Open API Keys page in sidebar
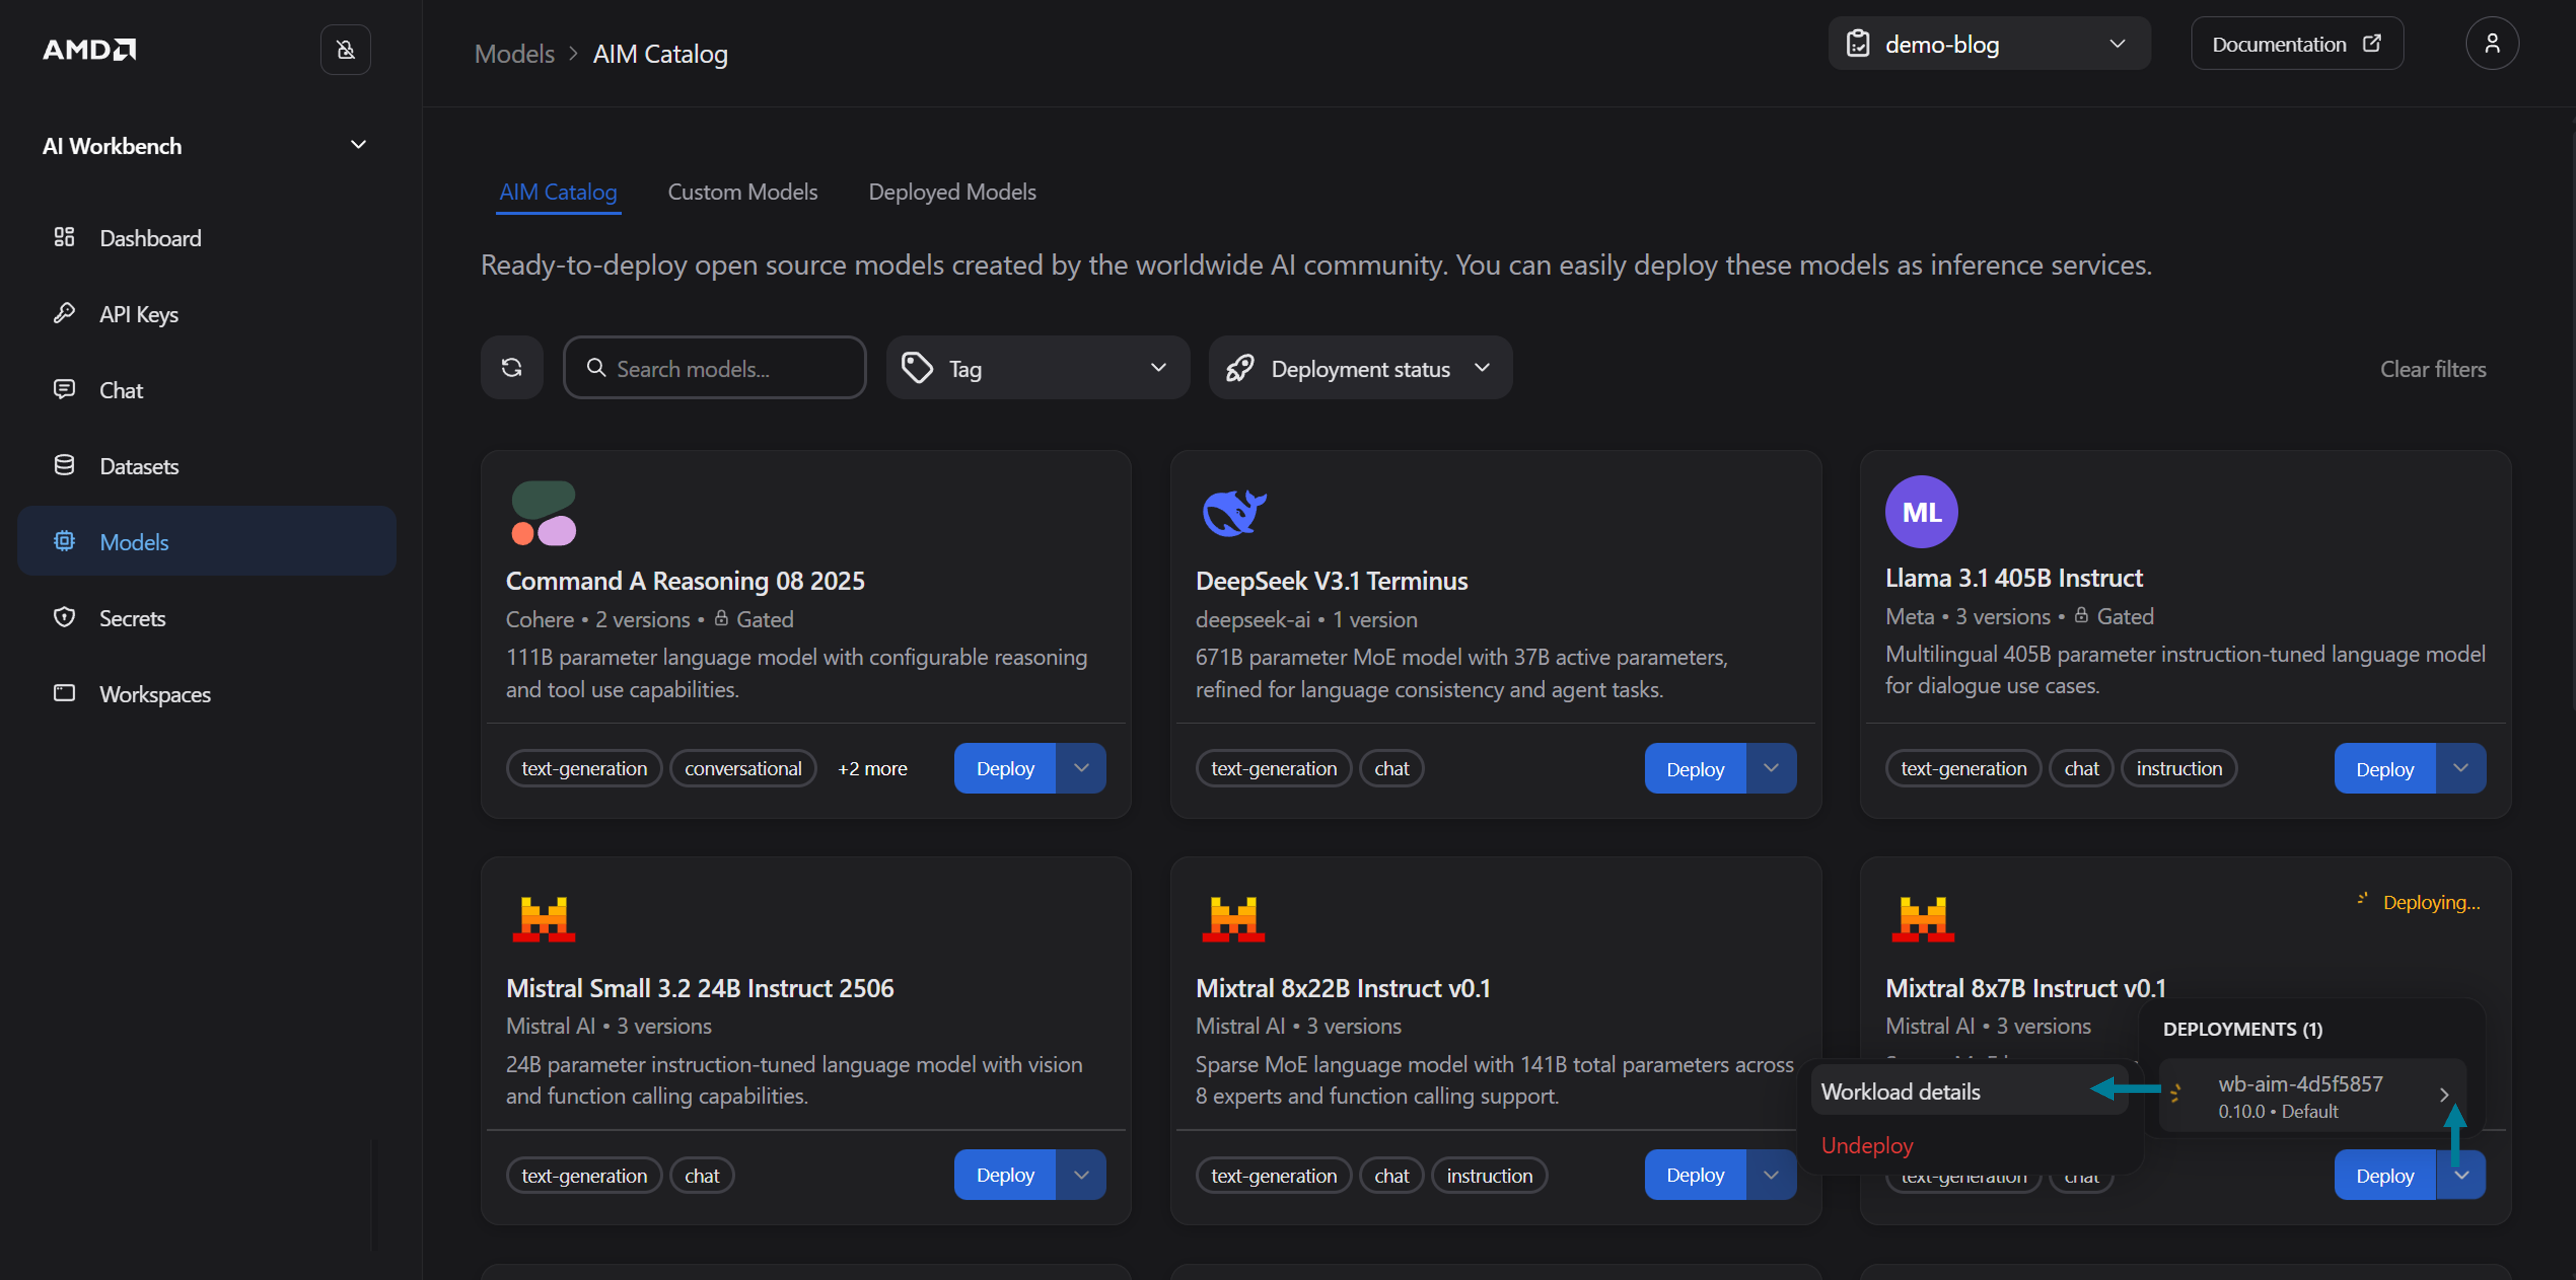The width and height of the screenshot is (2576, 1280). tap(138, 314)
